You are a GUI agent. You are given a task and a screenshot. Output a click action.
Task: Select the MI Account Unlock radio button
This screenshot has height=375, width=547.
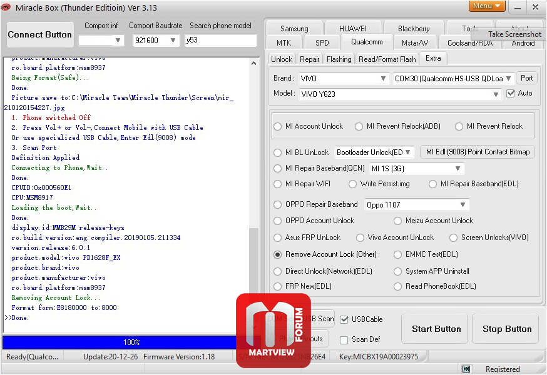(278, 126)
